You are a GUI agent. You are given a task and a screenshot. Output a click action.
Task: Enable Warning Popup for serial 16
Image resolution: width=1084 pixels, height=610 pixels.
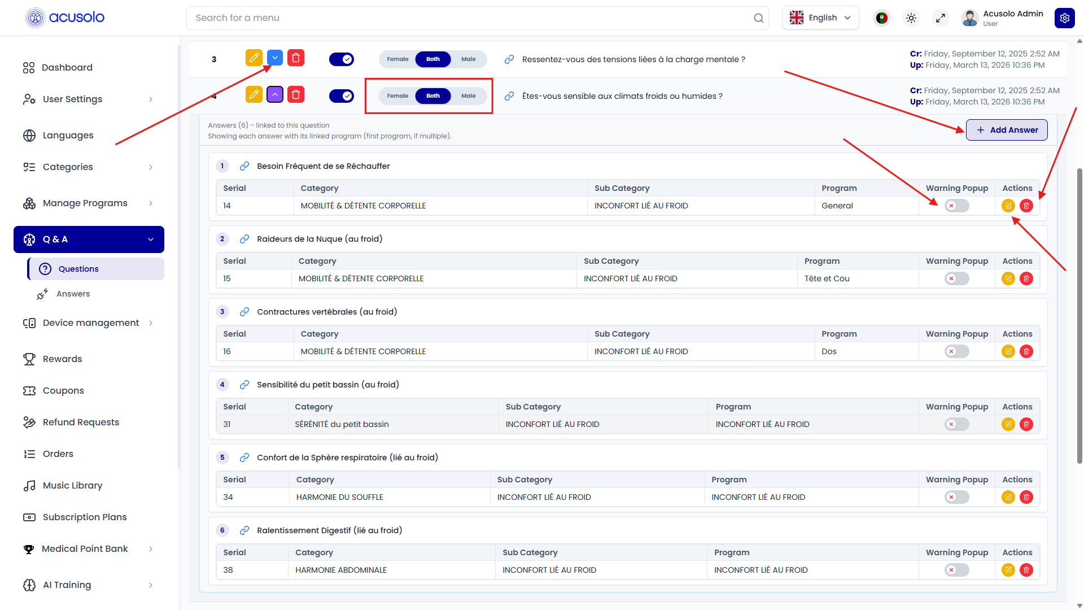957,351
